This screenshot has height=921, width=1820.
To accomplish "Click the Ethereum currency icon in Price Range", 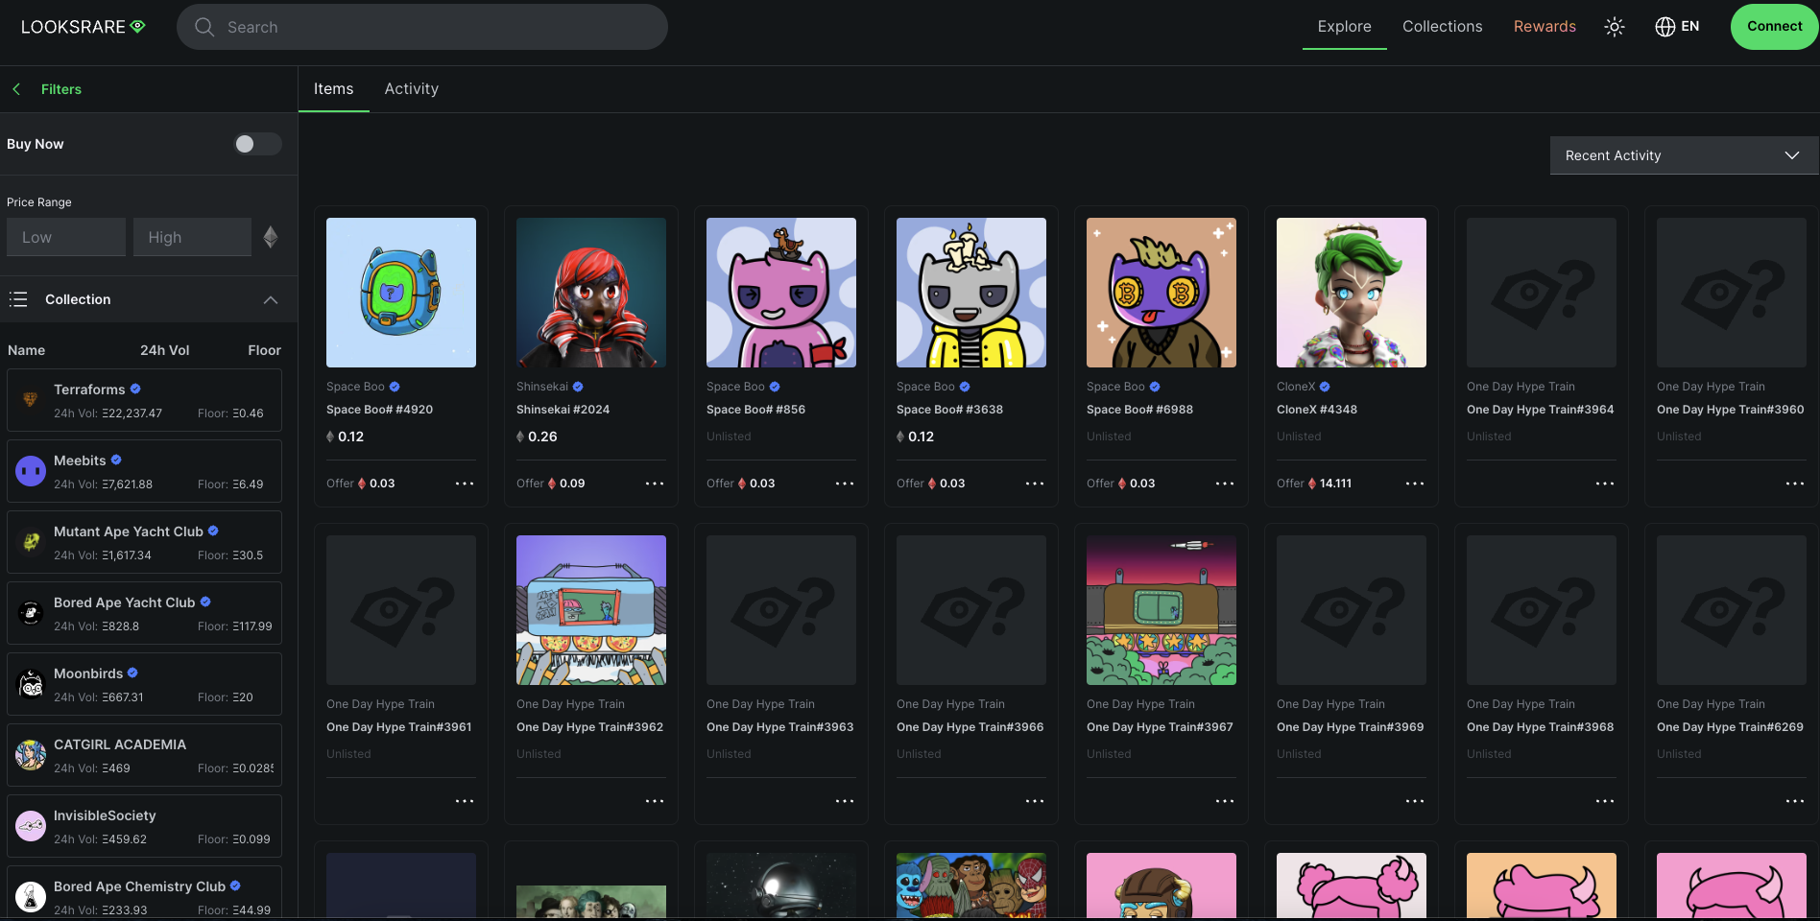I will pyautogui.click(x=271, y=237).
